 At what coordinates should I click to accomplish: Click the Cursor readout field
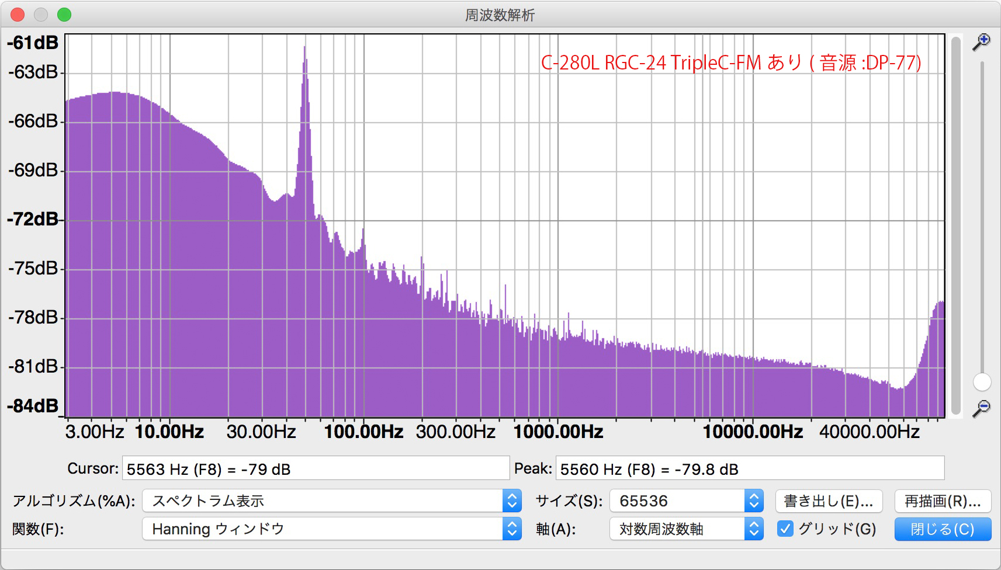(316, 468)
